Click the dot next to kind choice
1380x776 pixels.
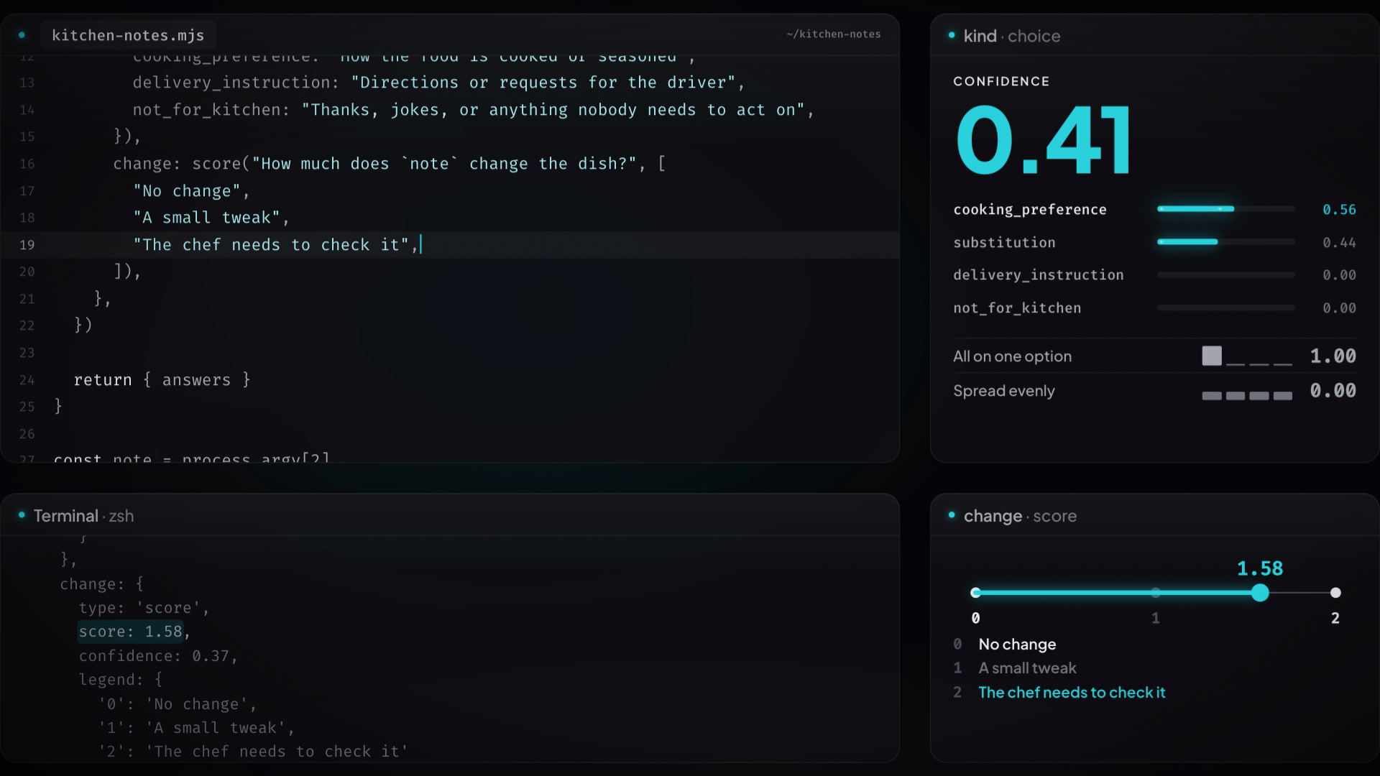(x=952, y=34)
